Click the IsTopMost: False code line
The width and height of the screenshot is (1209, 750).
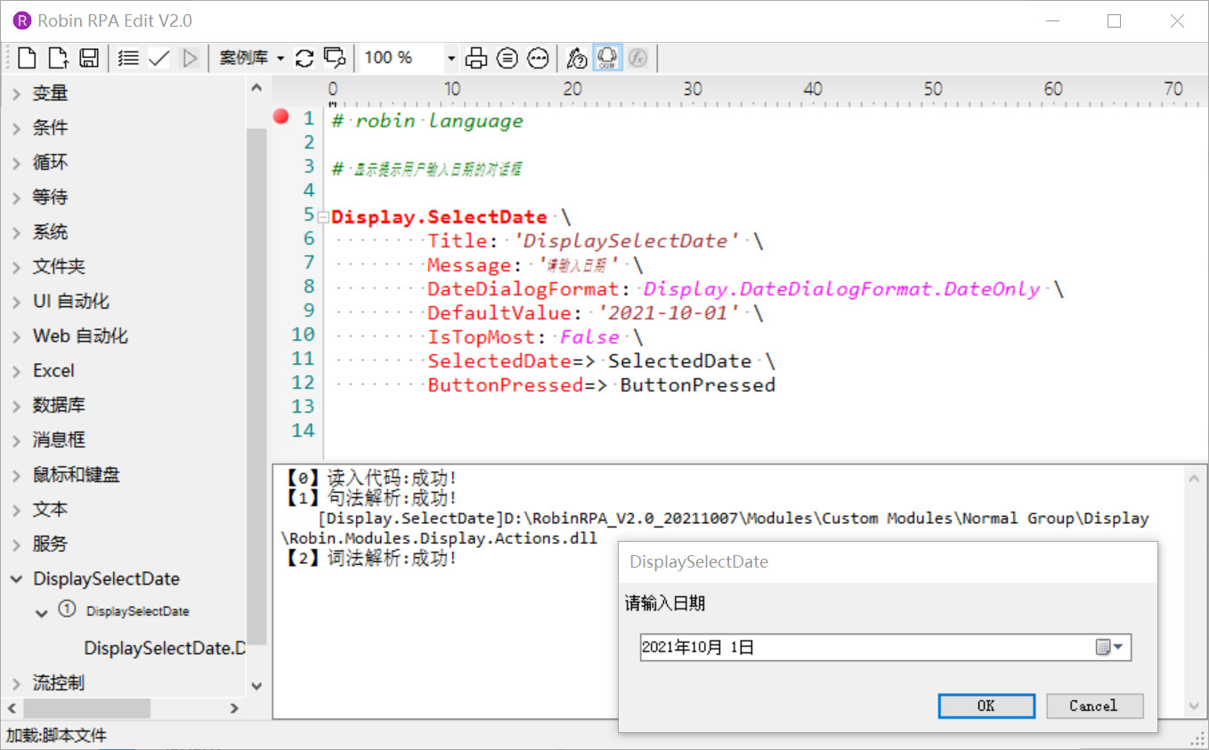click(x=534, y=337)
